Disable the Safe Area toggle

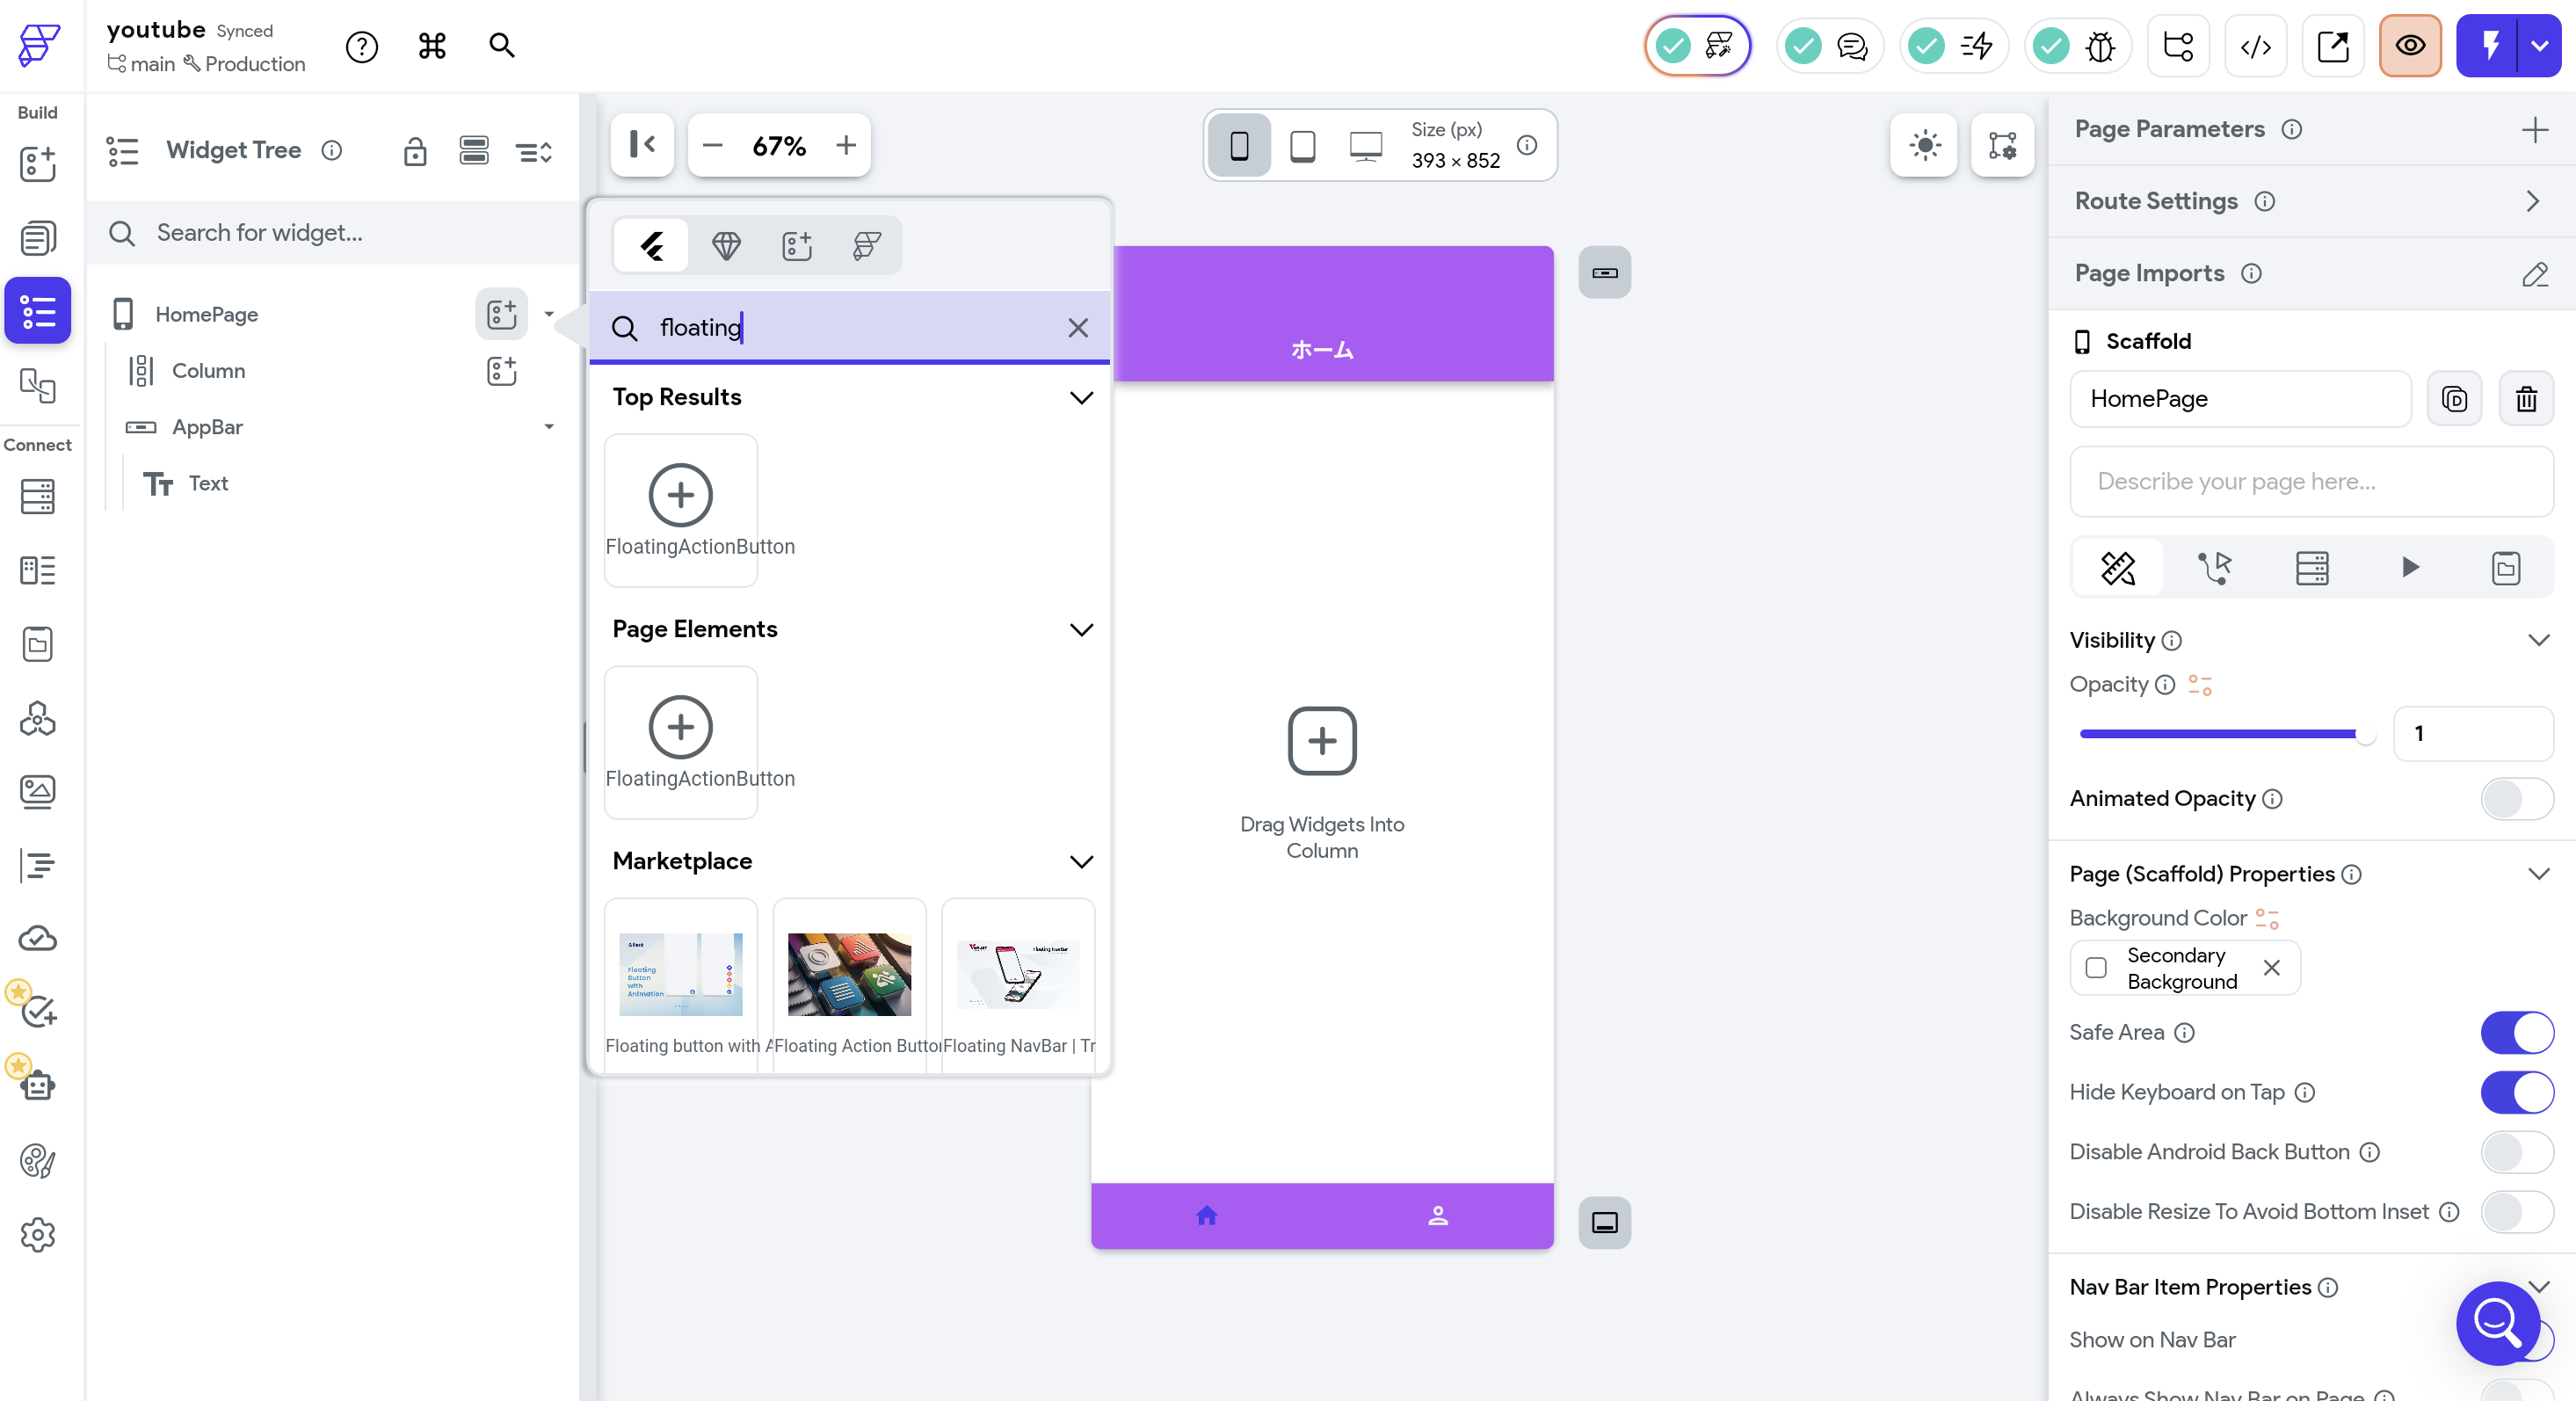2516,1032
